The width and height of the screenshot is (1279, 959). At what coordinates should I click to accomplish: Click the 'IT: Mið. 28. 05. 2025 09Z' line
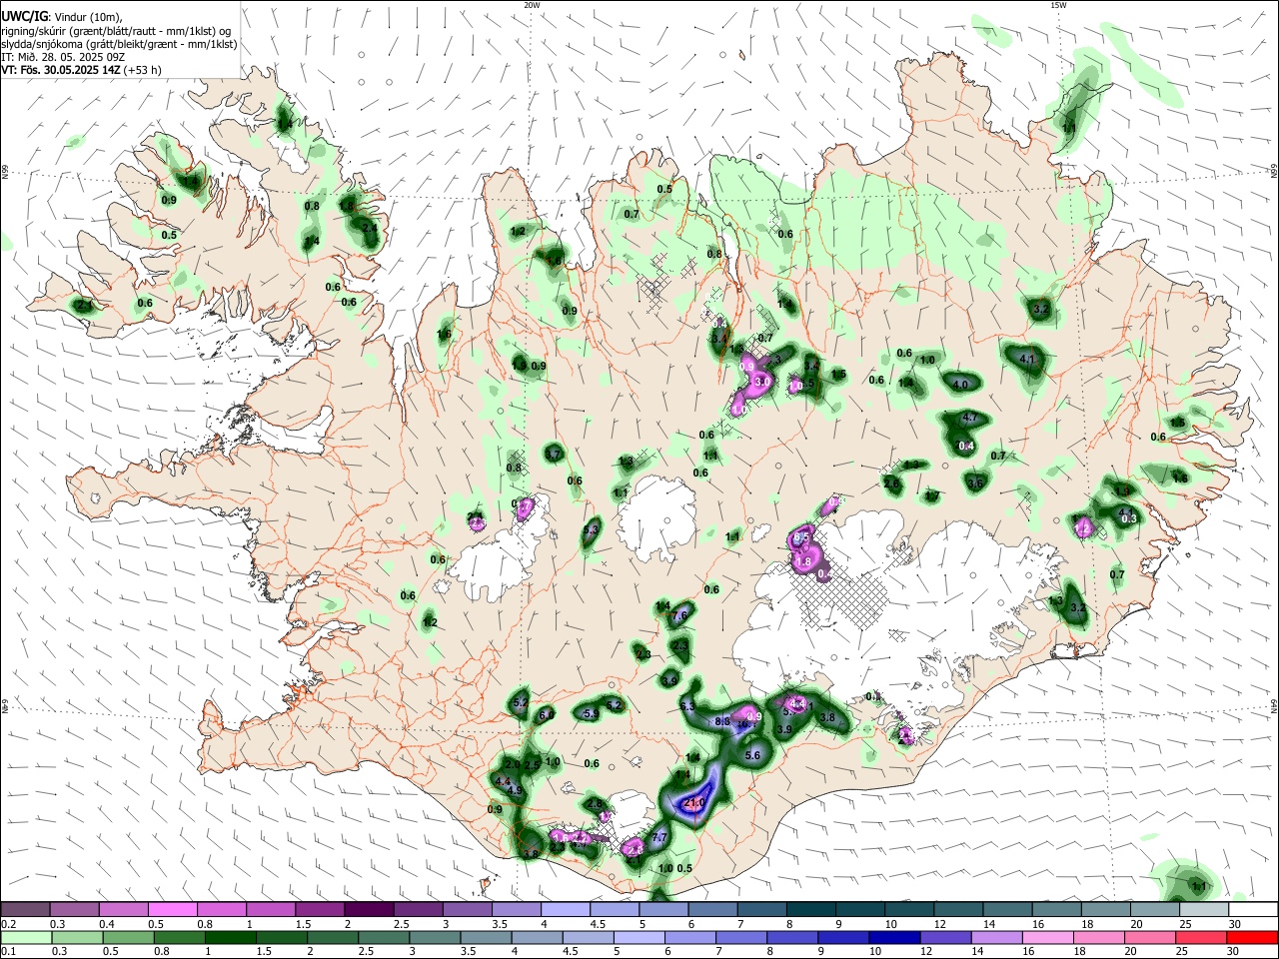[x=63, y=57]
